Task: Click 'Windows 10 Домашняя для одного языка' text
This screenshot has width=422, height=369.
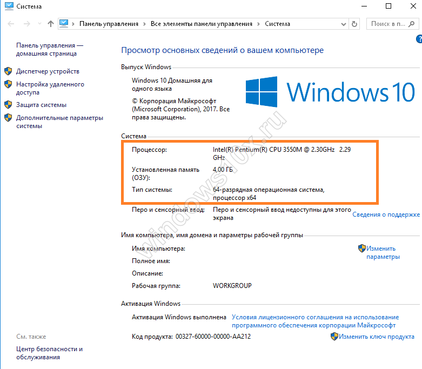Action: coord(172,84)
